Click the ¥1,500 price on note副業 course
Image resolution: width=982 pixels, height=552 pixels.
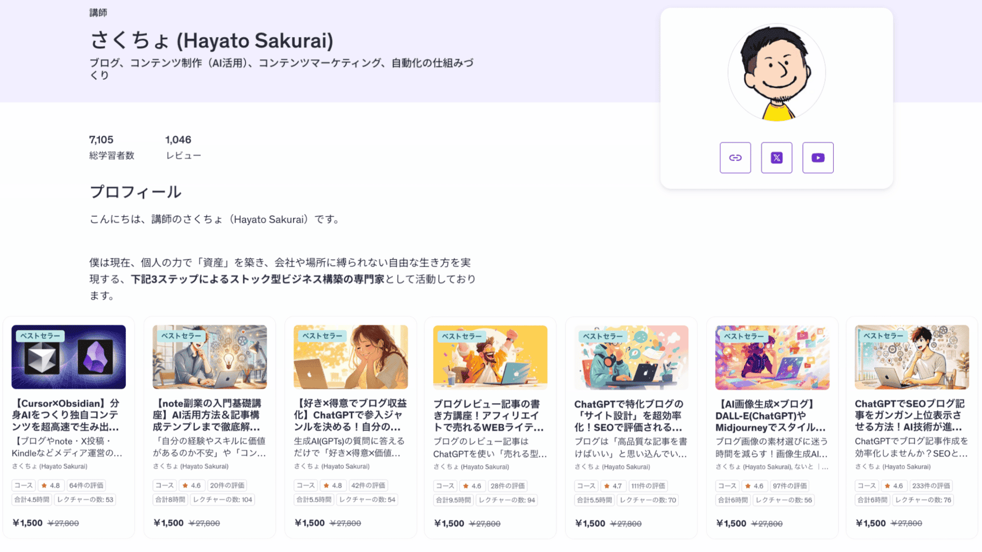coord(168,523)
